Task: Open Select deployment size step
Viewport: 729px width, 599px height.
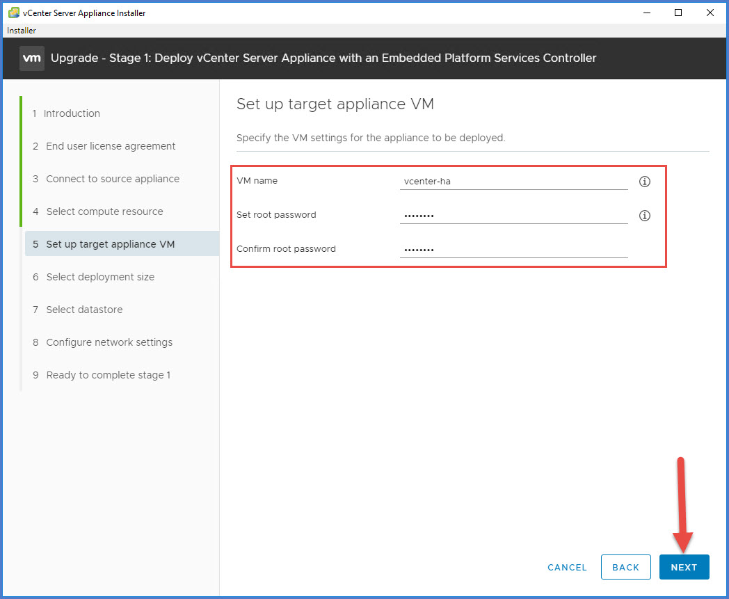Action: point(100,277)
